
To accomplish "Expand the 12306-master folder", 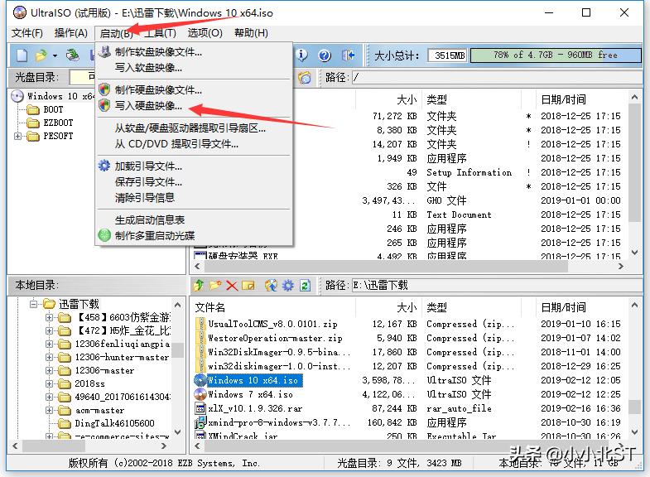I will [x=49, y=370].
